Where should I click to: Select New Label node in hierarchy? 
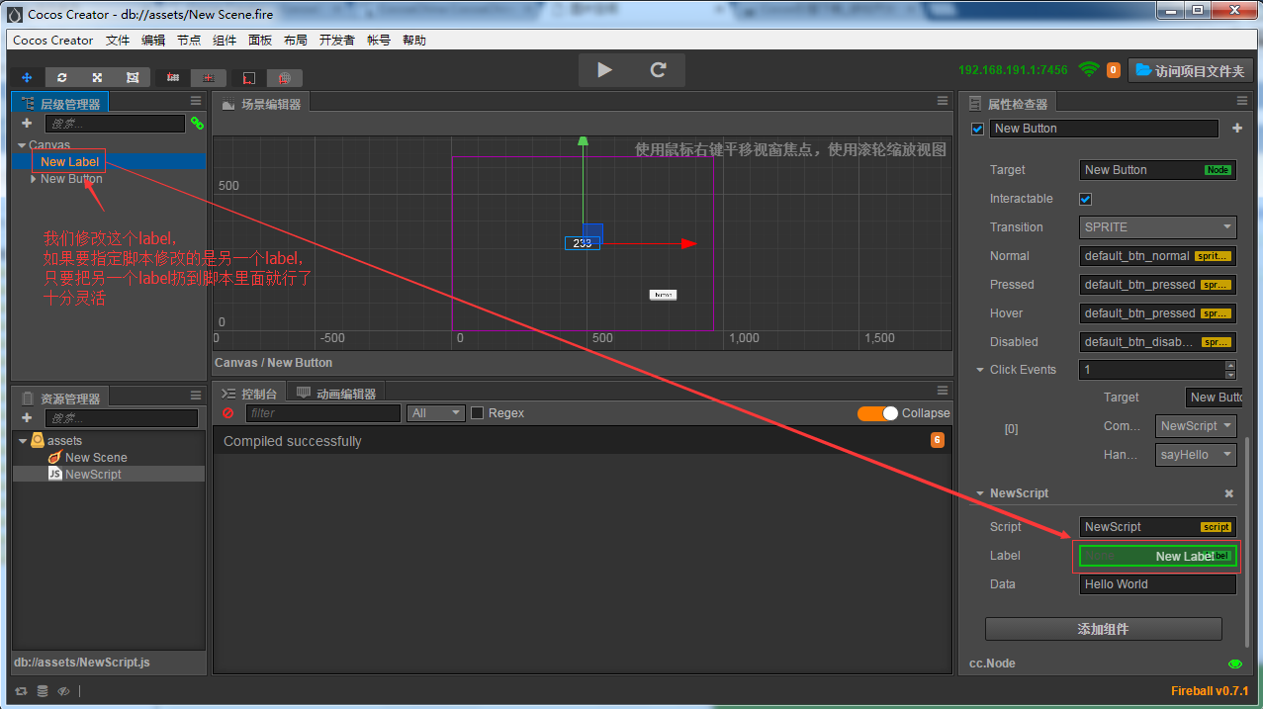click(109, 162)
